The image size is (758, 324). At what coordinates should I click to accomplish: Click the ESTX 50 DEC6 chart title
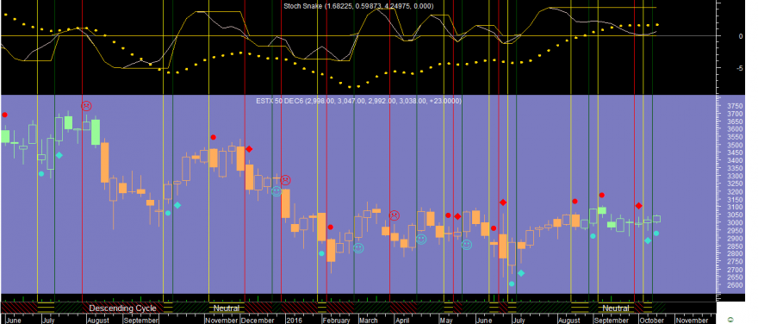[x=358, y=101]
